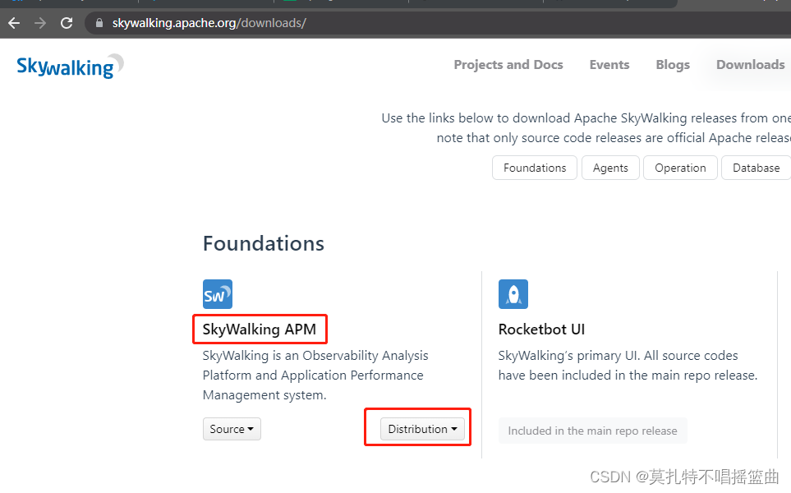This screenshot has width=791, height=493.
Task: Open the Events nav item
Action: point(609,65)
